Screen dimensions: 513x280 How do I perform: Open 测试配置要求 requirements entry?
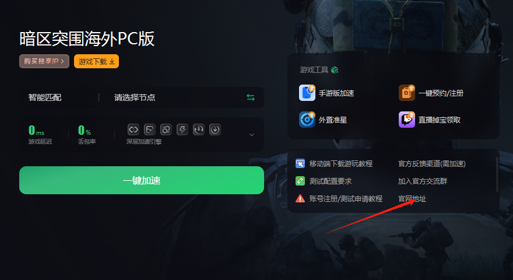tap(324, 181)
